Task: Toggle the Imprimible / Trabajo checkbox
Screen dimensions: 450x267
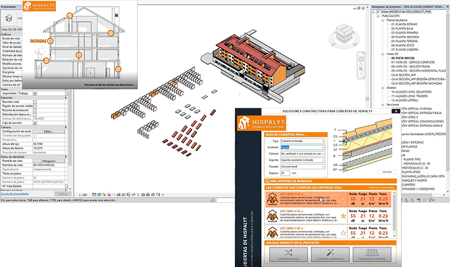Action: pyautogui.click(x=35, y=93)
